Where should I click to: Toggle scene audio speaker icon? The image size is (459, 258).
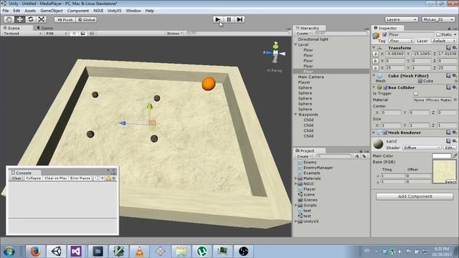92,34
